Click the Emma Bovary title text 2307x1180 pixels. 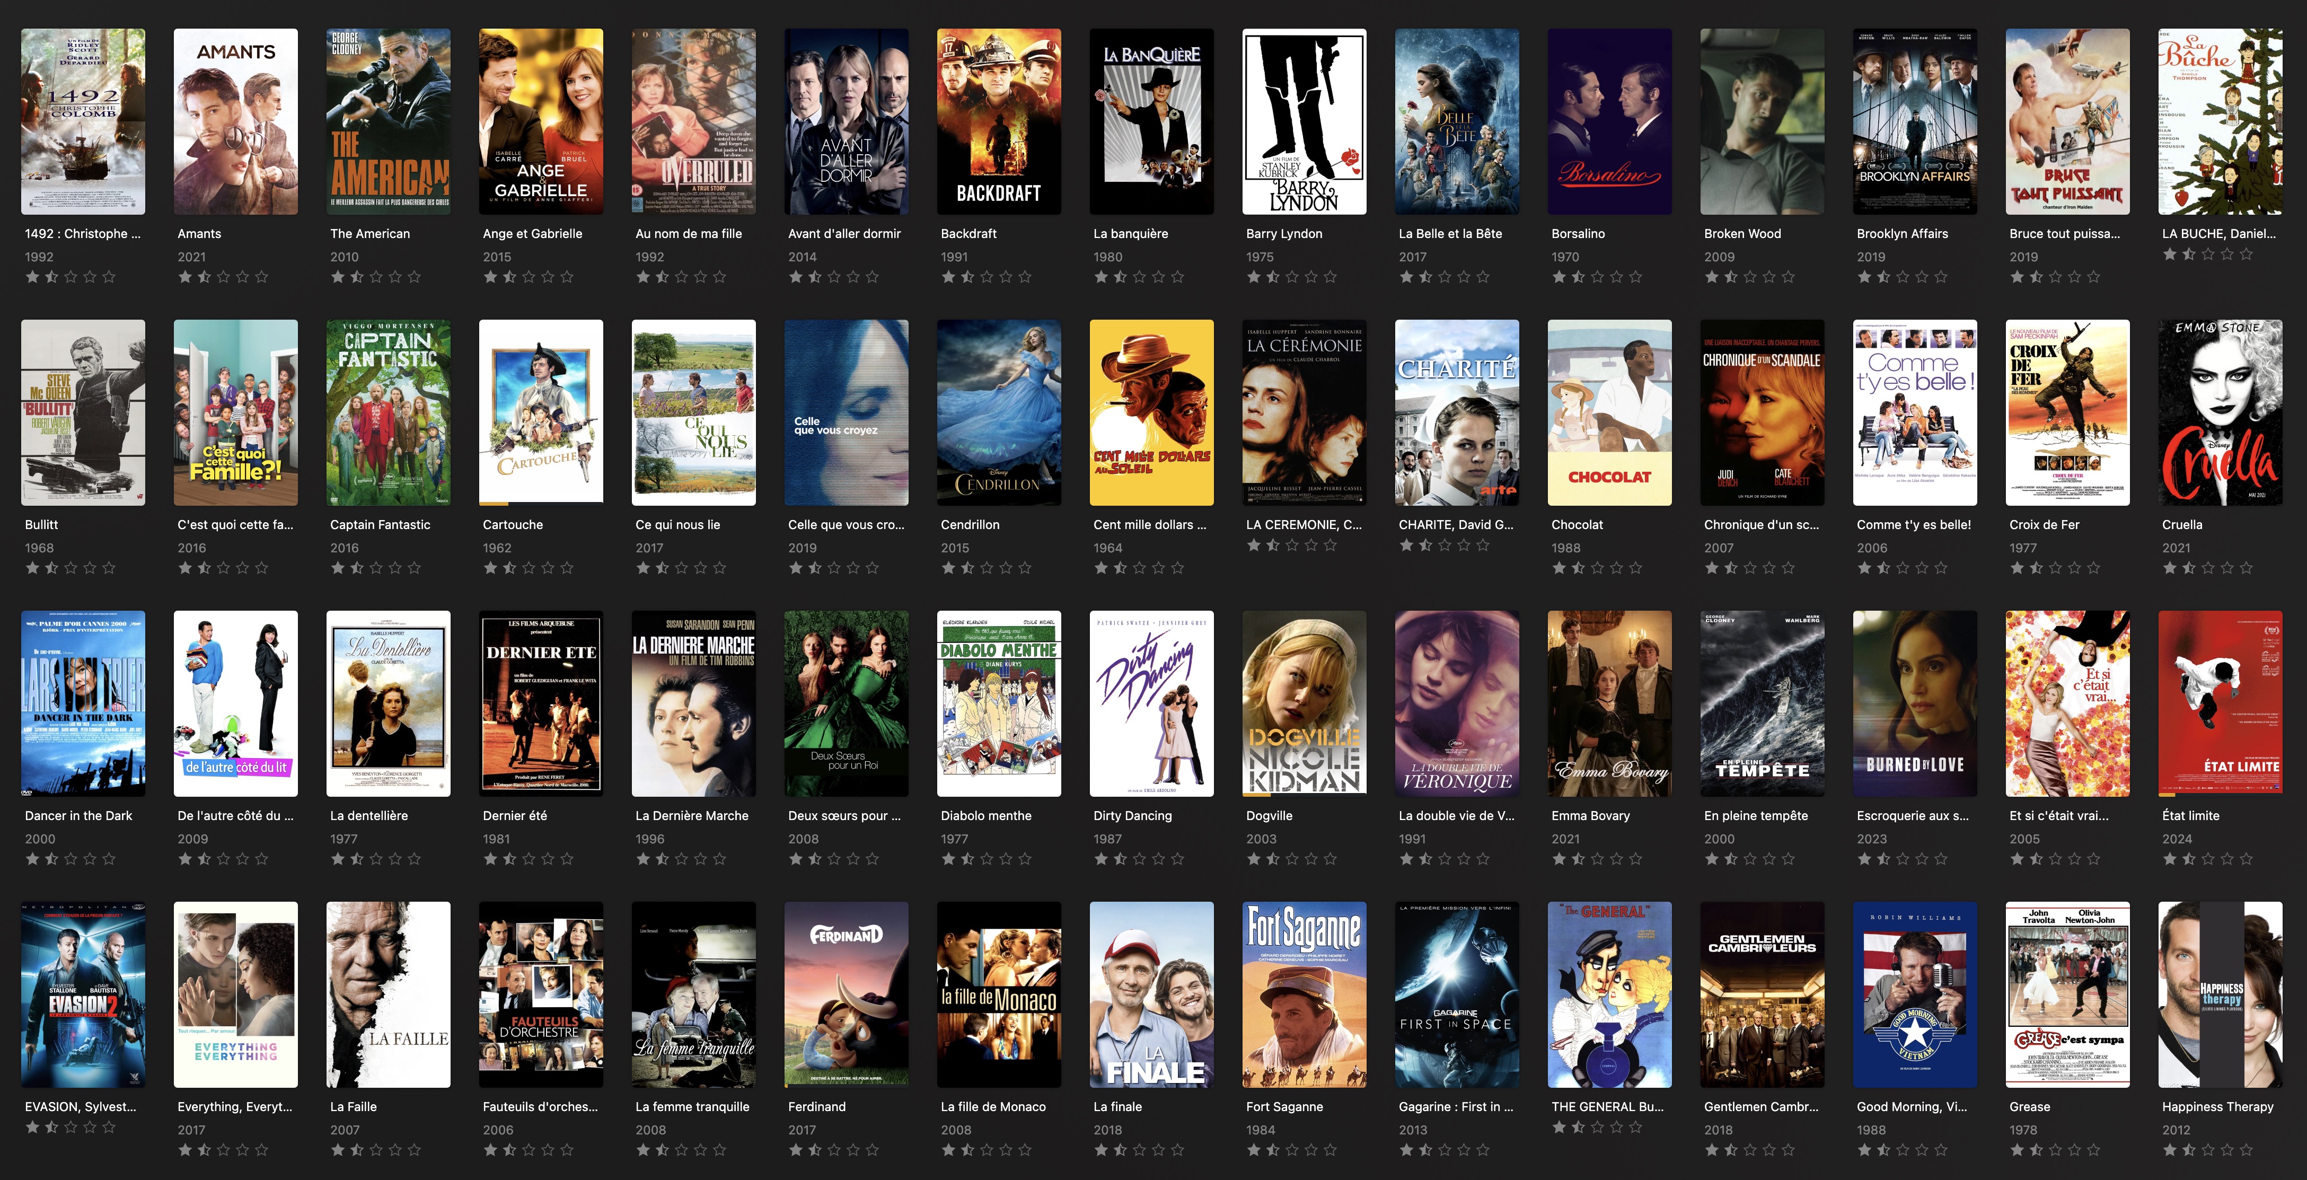tap(1590, 816)
